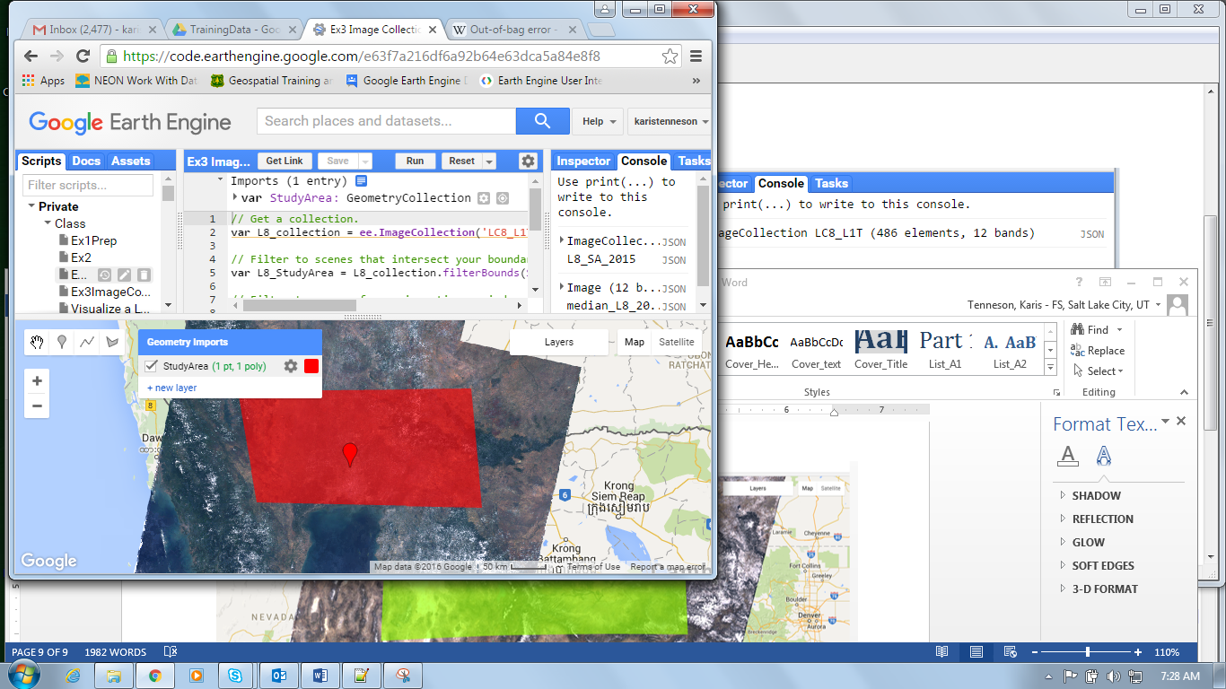Viewport: 1226px width, 689px height.
Task: Click the Search places and datasets field
Action: (x=386, y=121)
